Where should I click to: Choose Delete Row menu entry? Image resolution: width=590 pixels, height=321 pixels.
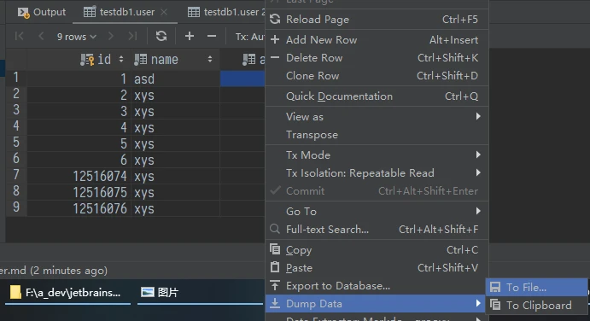tap(377, 58)
